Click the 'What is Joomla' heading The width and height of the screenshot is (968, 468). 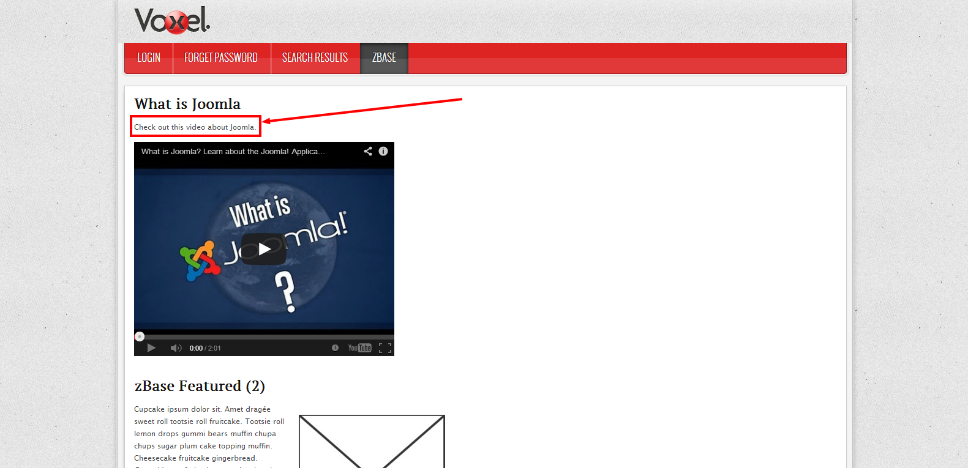tap(187, 104)
